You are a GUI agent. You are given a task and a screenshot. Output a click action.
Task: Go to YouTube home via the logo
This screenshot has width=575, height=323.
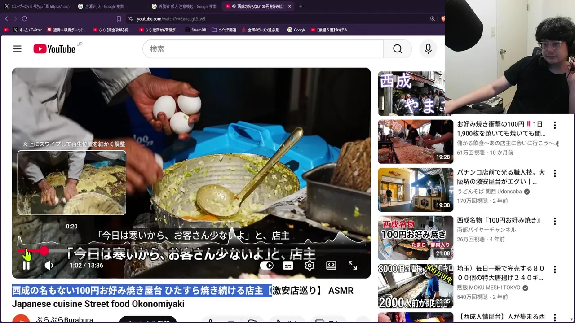point(54,49)
